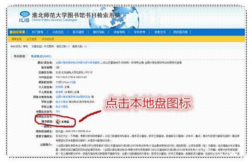Open second 个人责任者 author link with (计算机)
252x163 pixels.
point(59,92)
